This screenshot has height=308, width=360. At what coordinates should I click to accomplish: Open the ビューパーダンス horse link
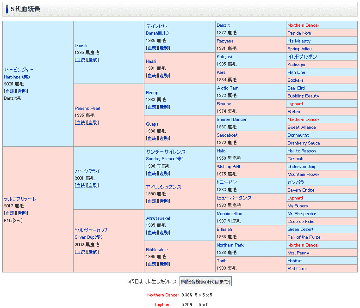click(234, 198)
